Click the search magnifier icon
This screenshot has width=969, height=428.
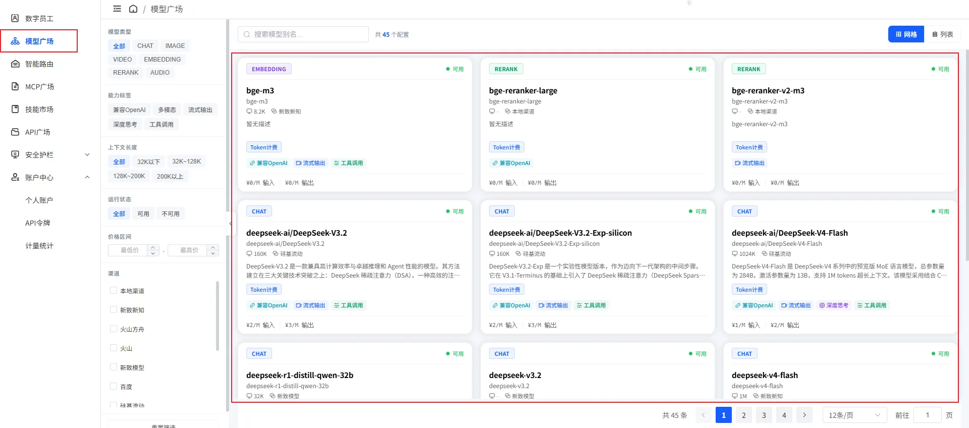tap(247, 34)
